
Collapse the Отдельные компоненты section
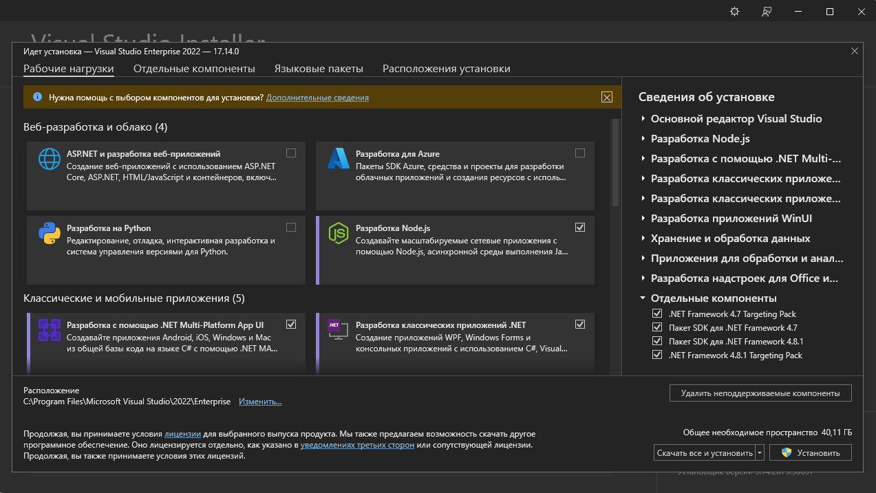[643, 298]
